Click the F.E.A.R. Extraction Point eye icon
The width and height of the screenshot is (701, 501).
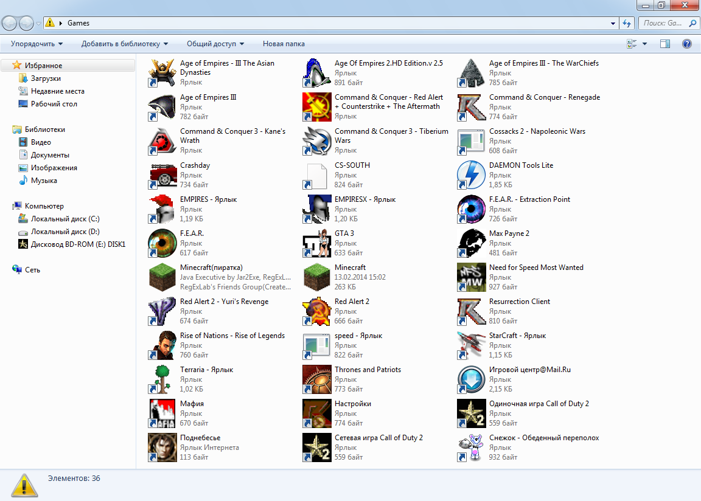pos(472,209)
